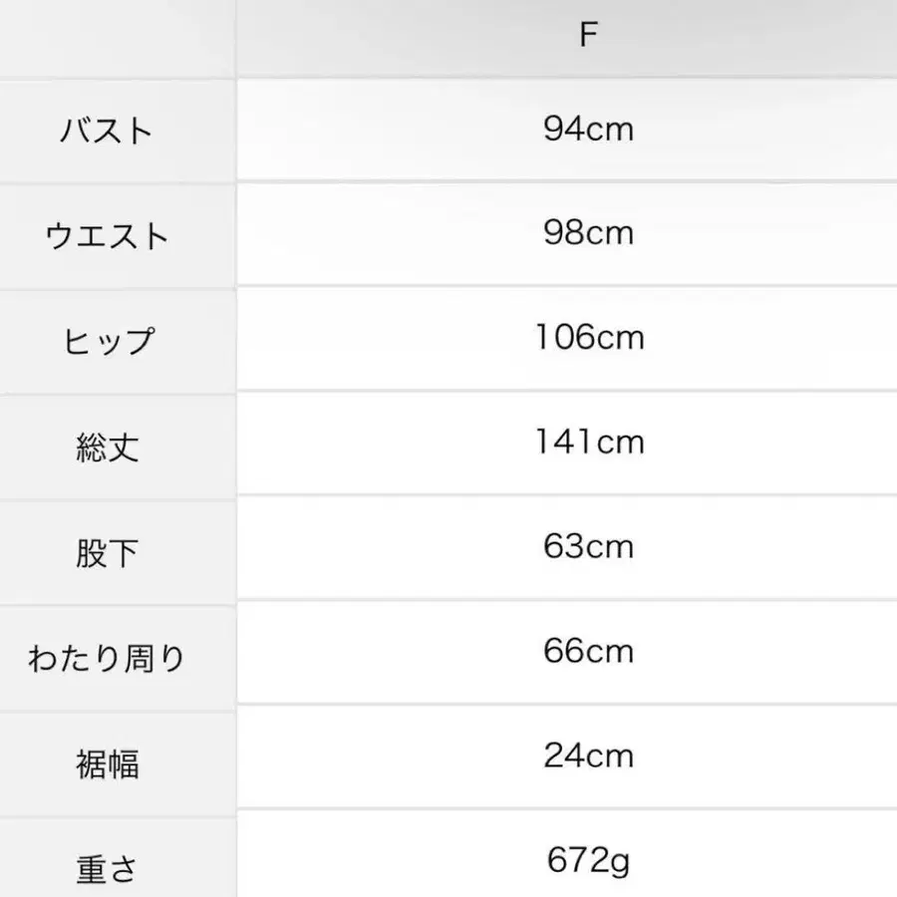
Task: Click the 672g weight value
Action: point(588,858)
